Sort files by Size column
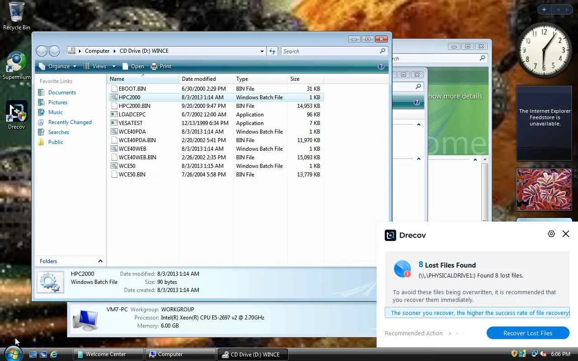 306,79
